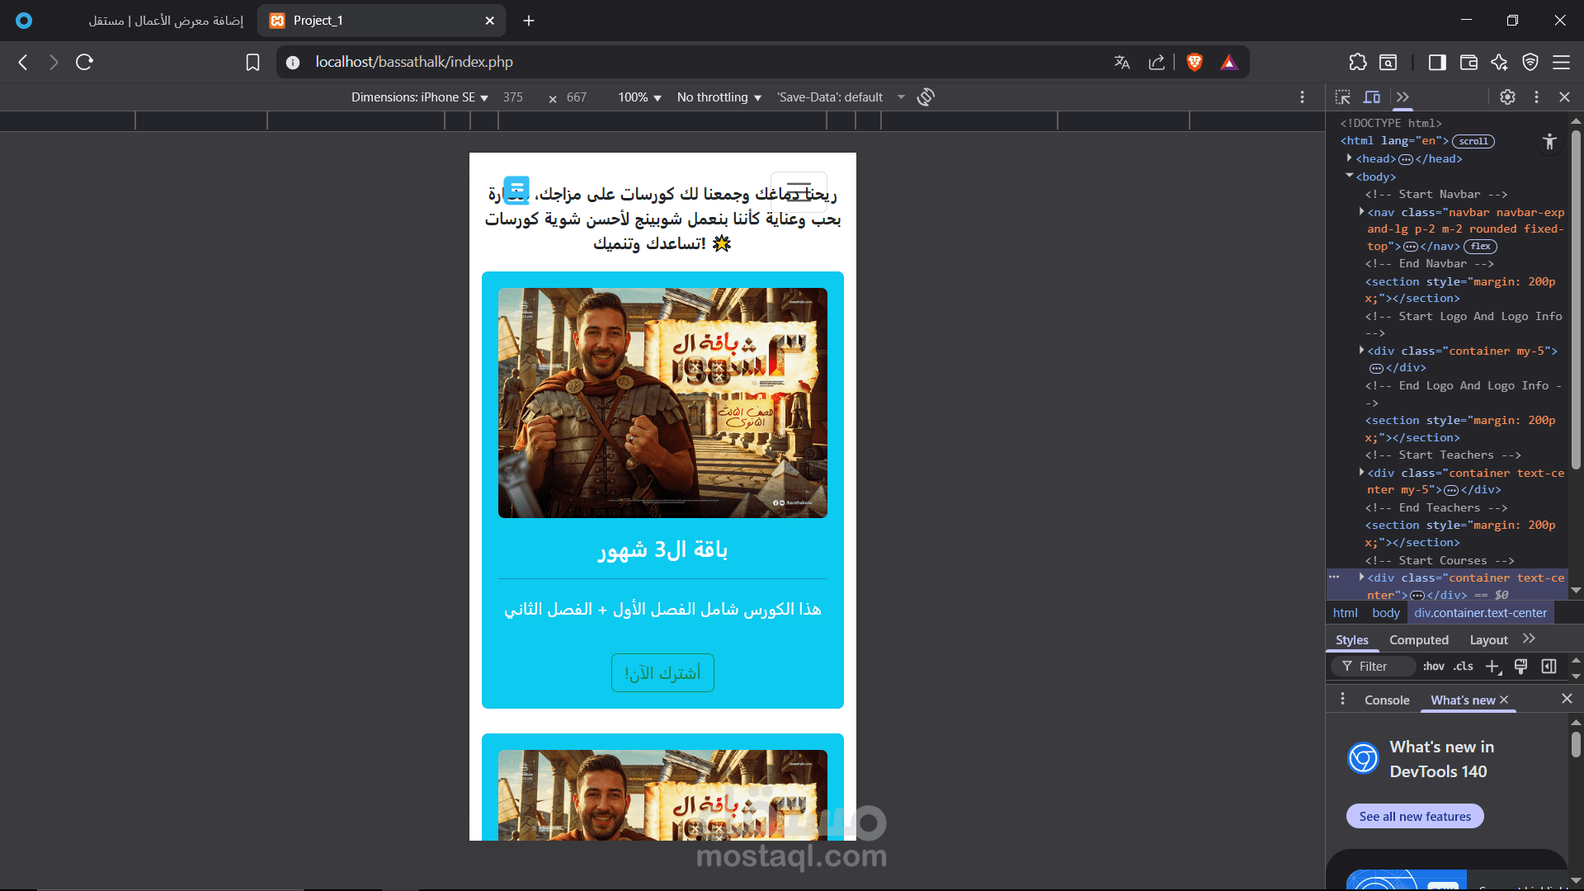Image resolution: width=1584 pixels, height=891 pixels.
Task: Open Brave Shields lion icon
Action: click(1195, 62)
